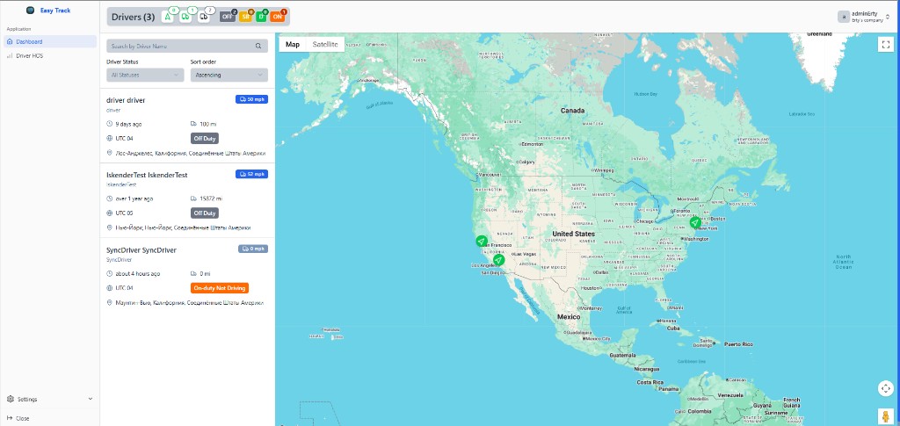Viewport: 900px width, 426px height.
Task: Click the over 1 year ago timestamp
Action: (x=134, y=199)
